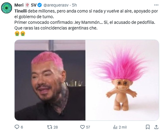Click the like count 57
160x130 pixels.
pos(88,127)
